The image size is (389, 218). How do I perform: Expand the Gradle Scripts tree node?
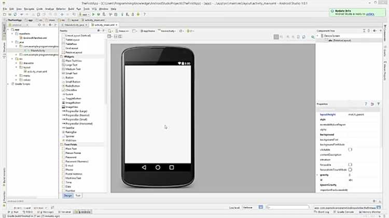[x=8, y=84]
